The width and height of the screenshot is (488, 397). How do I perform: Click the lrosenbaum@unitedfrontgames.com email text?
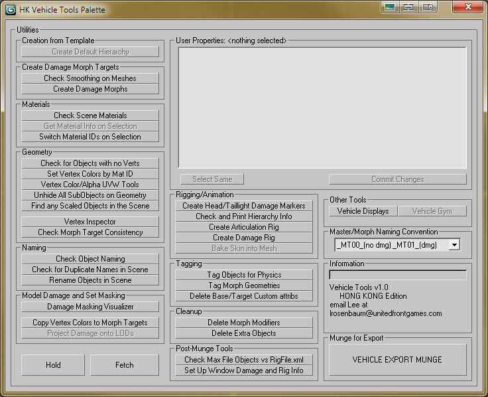[386, 313]
